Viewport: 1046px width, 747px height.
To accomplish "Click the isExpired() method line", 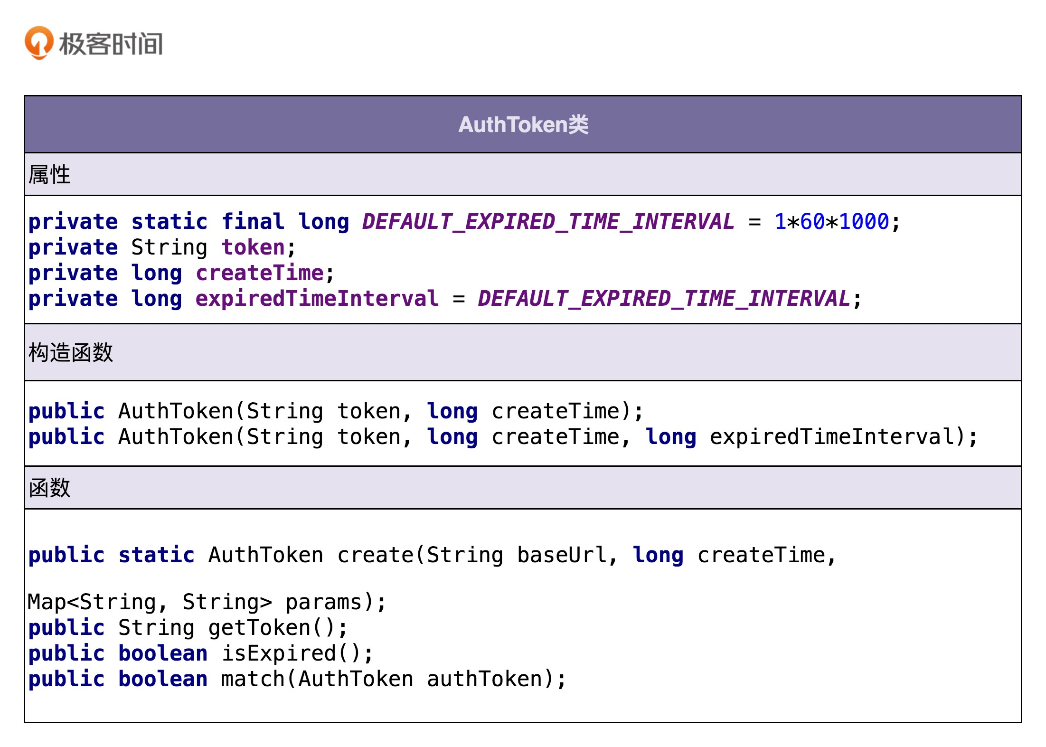I will pos(201,653).
